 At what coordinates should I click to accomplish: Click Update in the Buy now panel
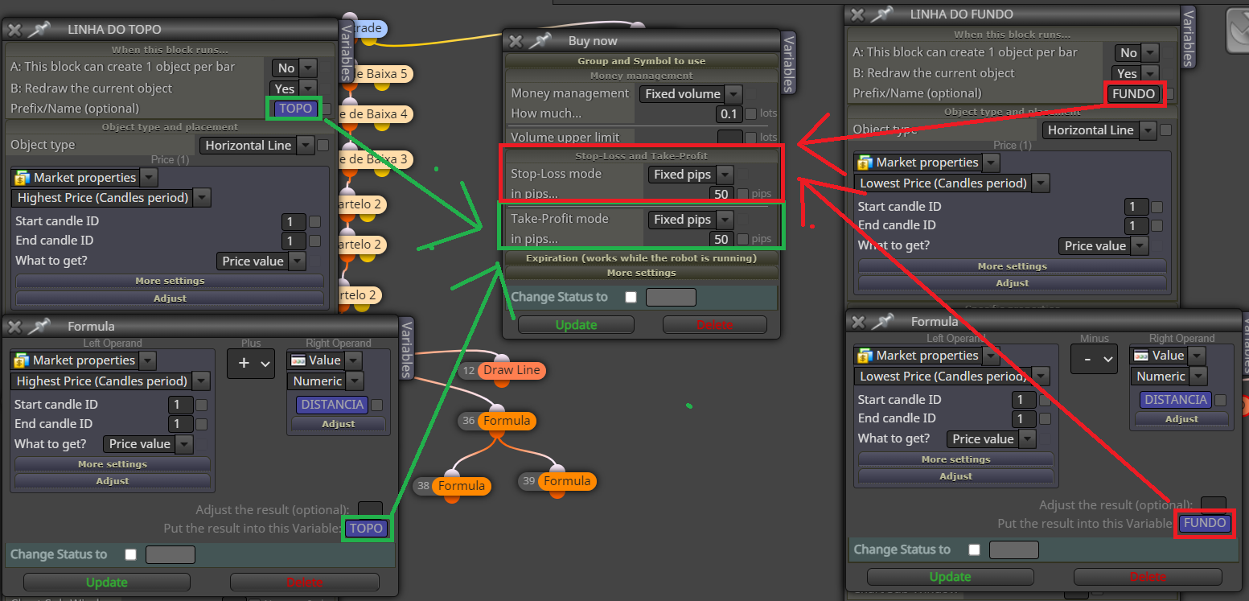(x=576, y=325)
